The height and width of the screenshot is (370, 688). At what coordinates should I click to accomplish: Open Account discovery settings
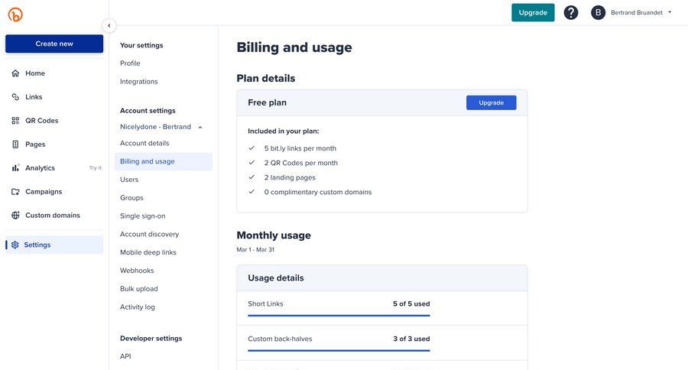(x=149, y=235)
